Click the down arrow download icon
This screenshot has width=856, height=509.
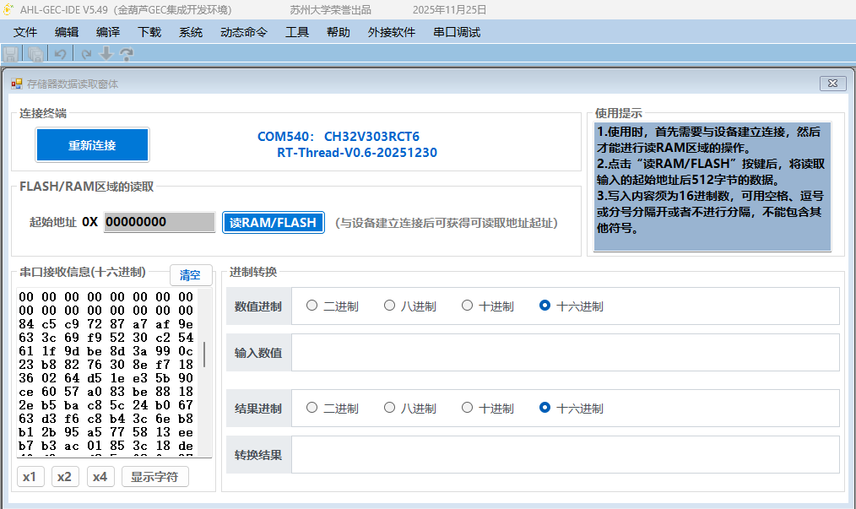106,54
